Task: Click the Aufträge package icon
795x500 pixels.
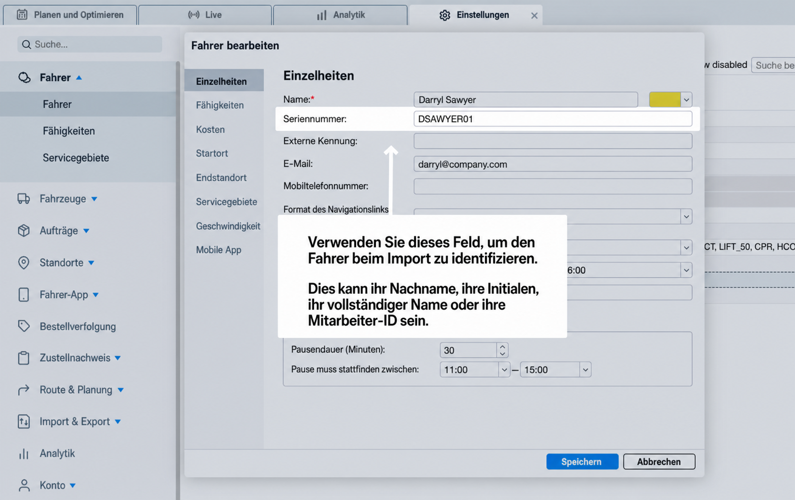Action: 23,231
